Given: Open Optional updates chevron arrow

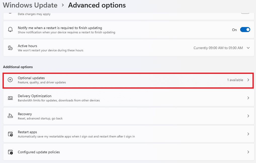Looking at the screenshot, I should 248,80.
